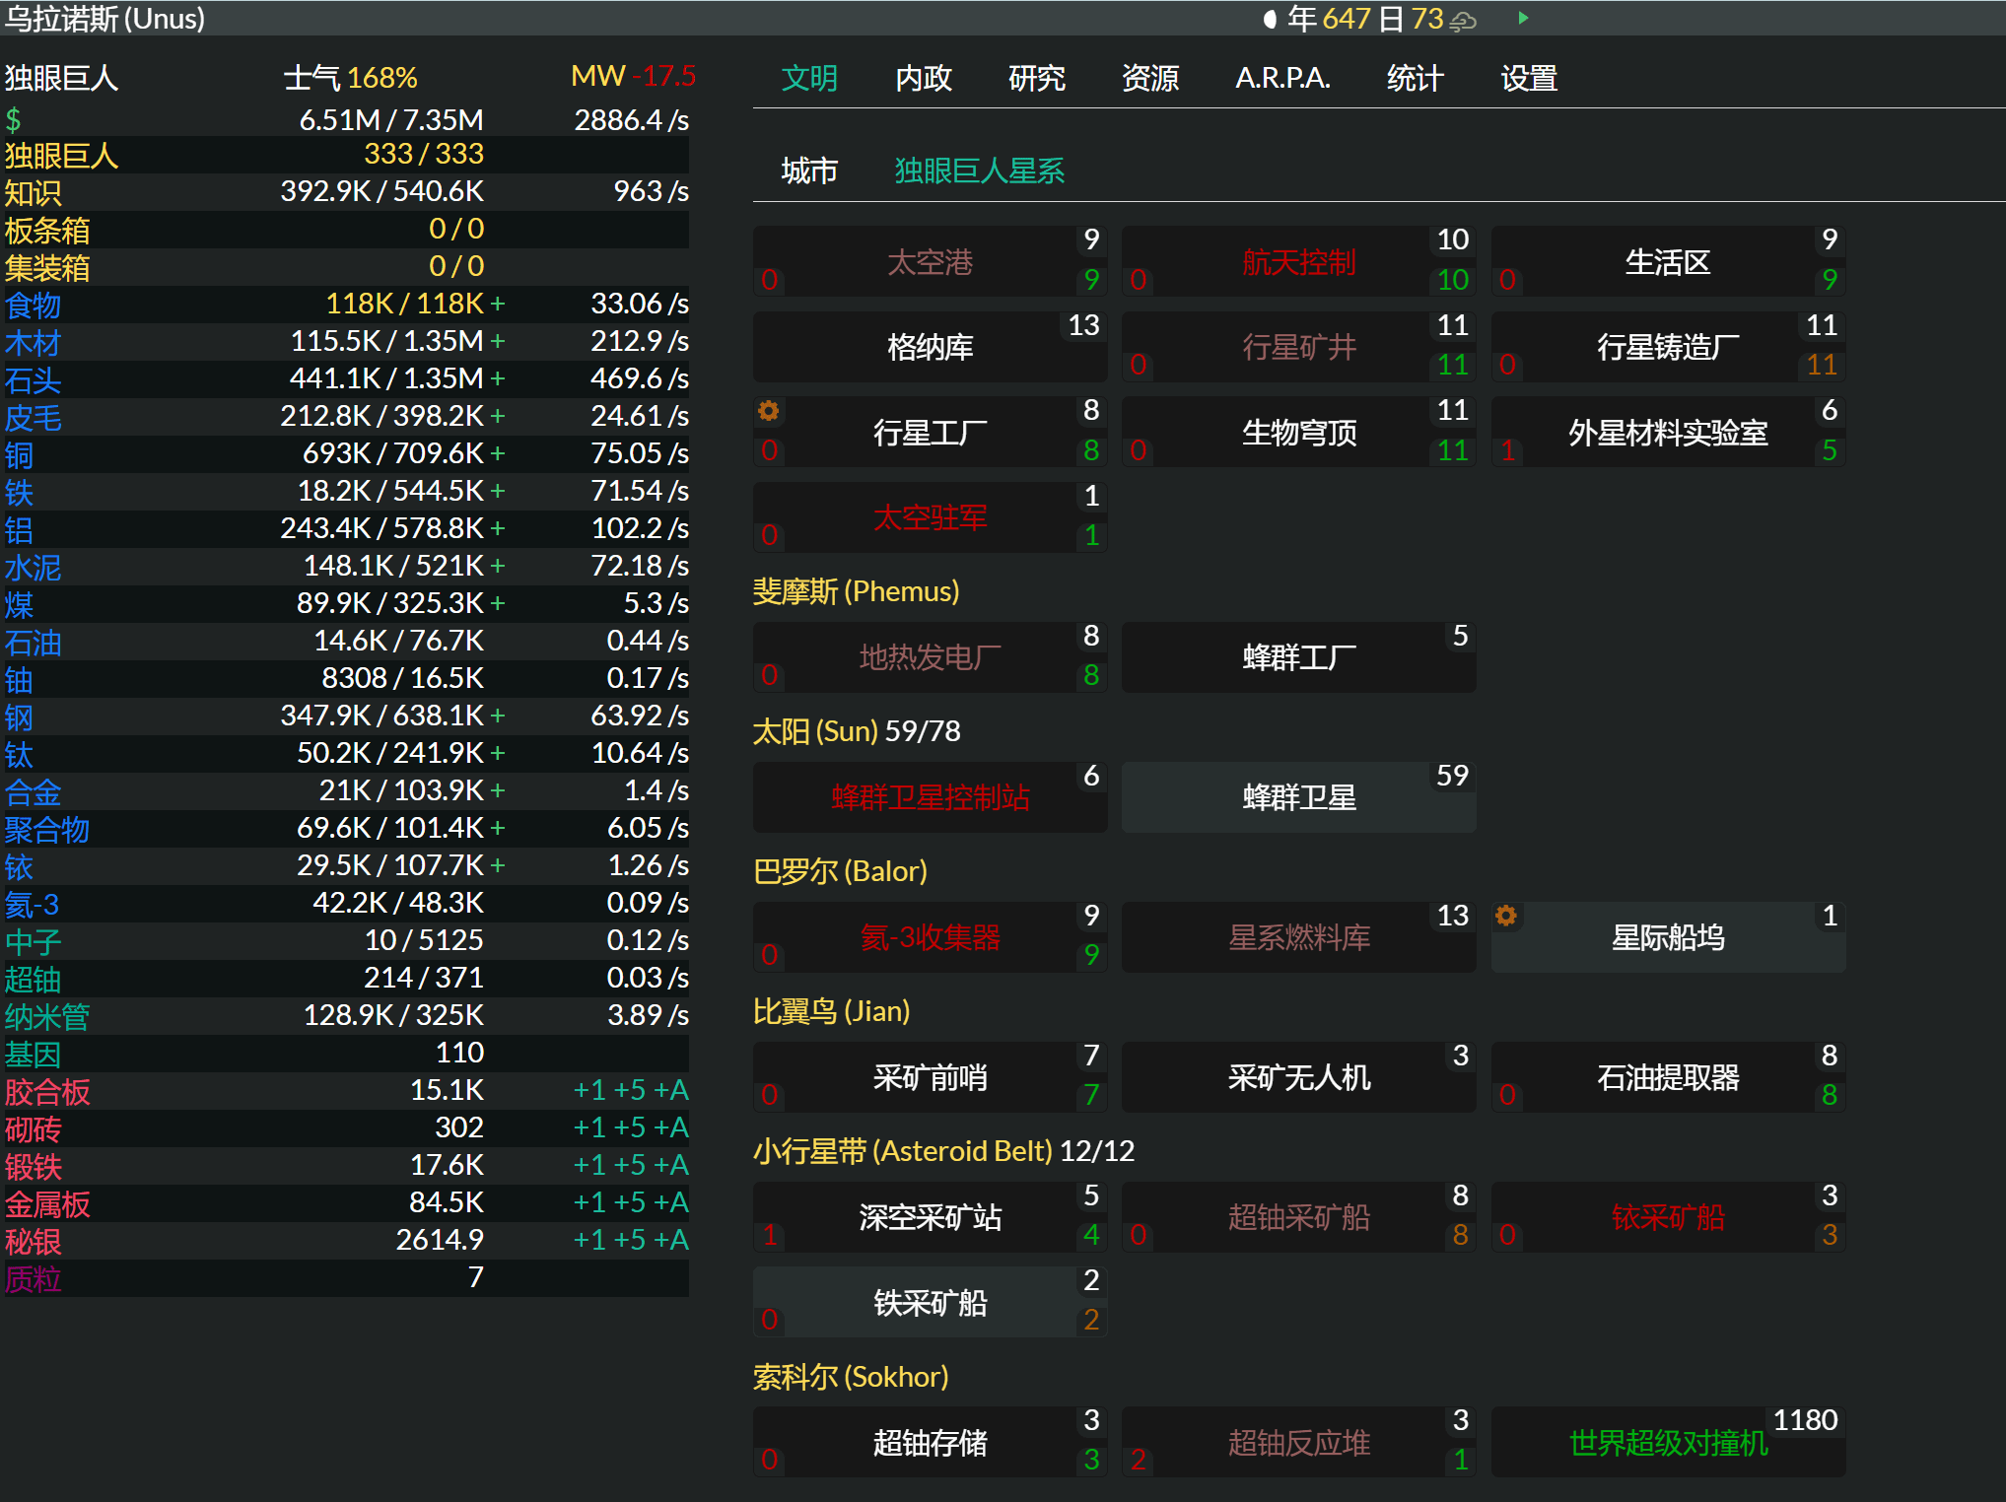This screenshot has width=2006, height=1502.
Task: Click the green plus next to 铜
Action: coord(498,453)
